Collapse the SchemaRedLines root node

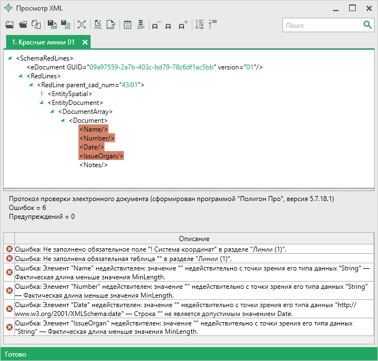point(11,58)
